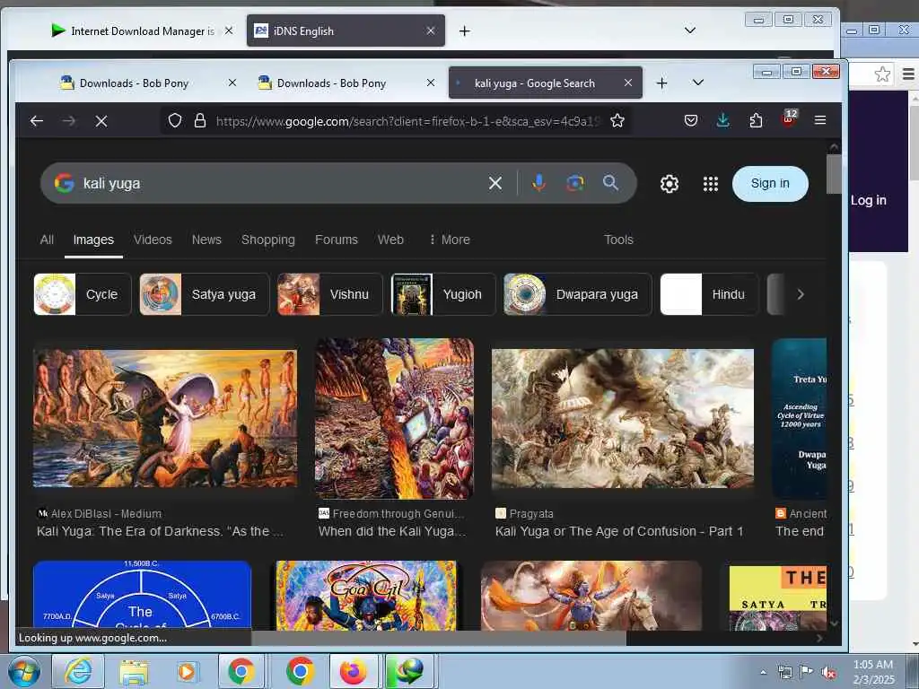
Task: Click the extension icon with 12 badge
Action: (x=789, y=119)
